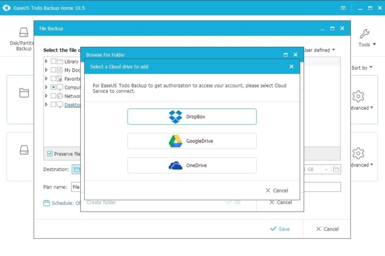The width and height of the screenshot is (385, 256).
Task: Expand the Computer tree node
Action: point(46,87)
